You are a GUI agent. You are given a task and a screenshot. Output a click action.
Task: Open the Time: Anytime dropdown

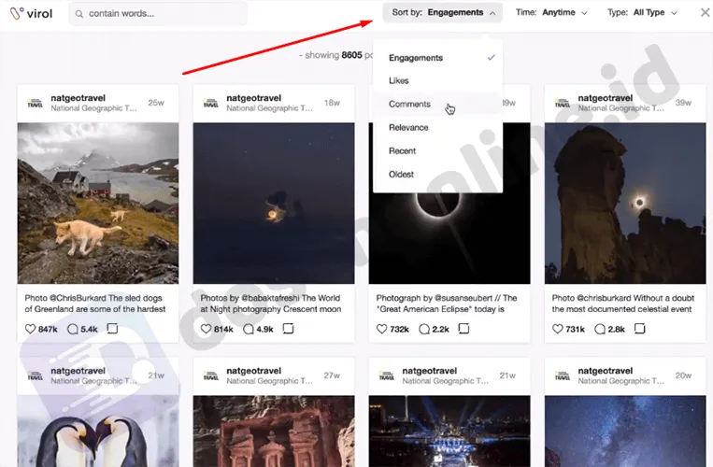(551, 13)
